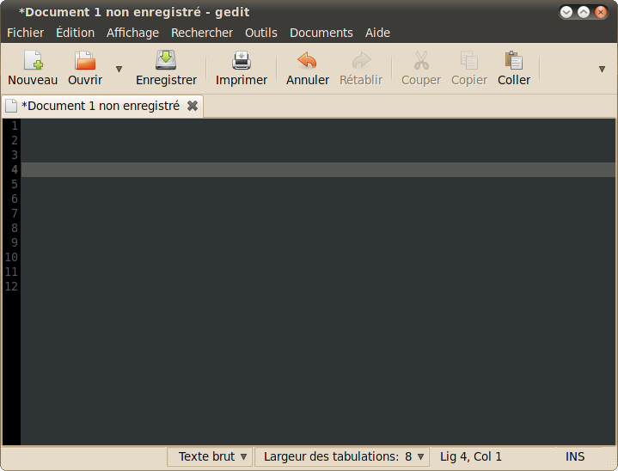This screenshot has width=618, height=471.
Task: Paste the clipboard with the Coller icon
Action: tap(514, 61)
